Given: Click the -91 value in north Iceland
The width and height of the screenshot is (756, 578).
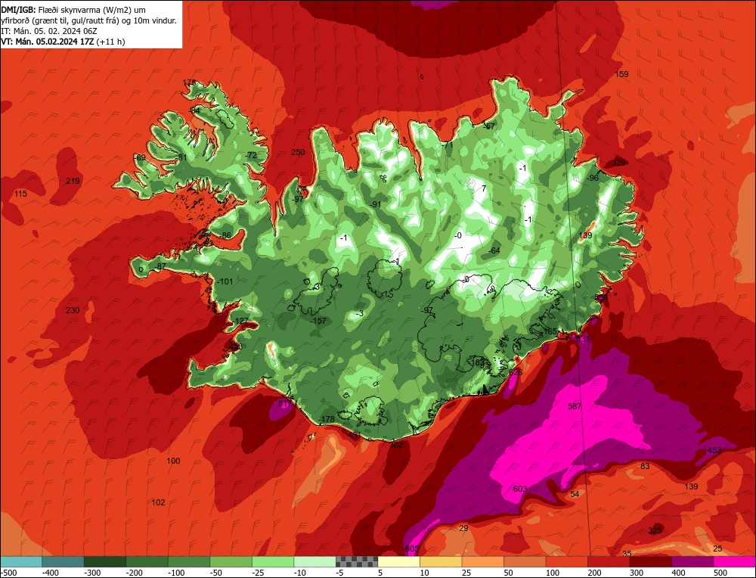Looking at the screenshot, I should [375, 204].
